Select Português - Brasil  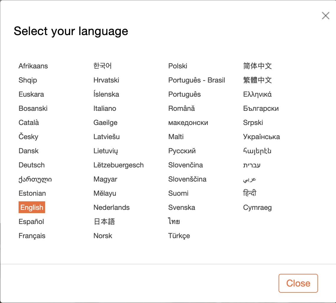(197, 80)
